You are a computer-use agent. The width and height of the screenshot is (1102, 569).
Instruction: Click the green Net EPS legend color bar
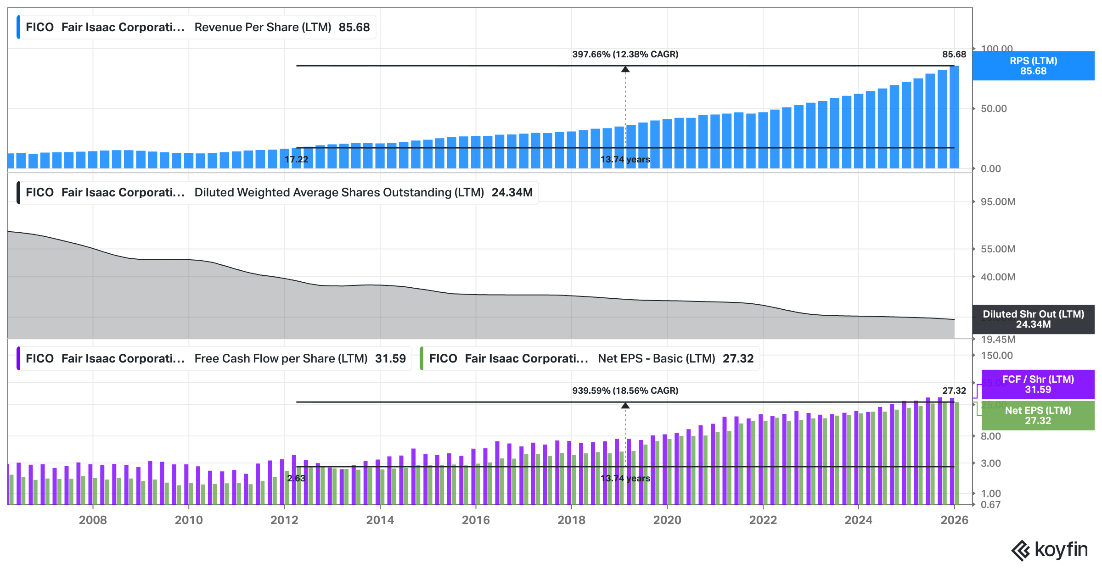click(422, 358)
